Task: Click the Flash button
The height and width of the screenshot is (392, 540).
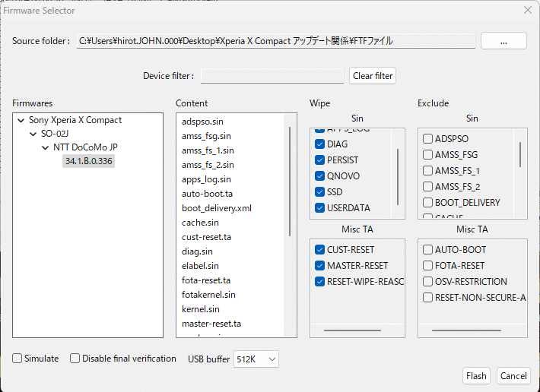Action: pos(476,376)
